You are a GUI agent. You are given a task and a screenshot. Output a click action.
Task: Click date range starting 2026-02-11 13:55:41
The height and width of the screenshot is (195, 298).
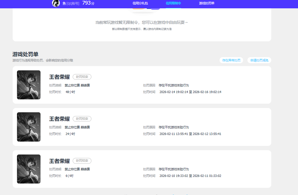point(191,134)
